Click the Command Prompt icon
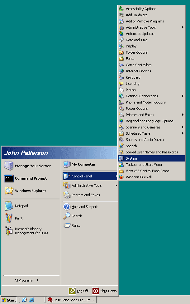The image size is (190, 304). point(9,178)
